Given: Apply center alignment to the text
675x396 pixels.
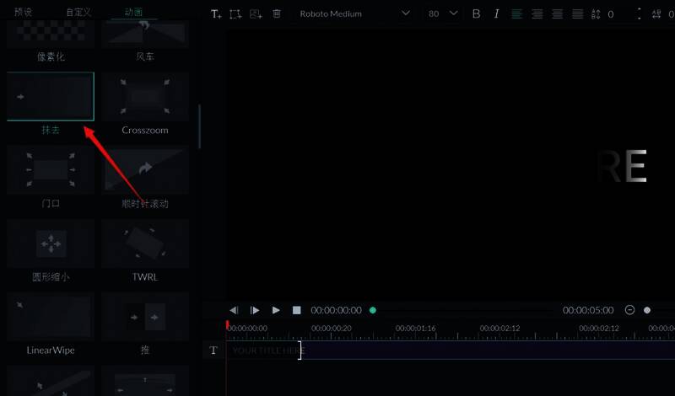Looking at the screenshot, I should (537, 14).
